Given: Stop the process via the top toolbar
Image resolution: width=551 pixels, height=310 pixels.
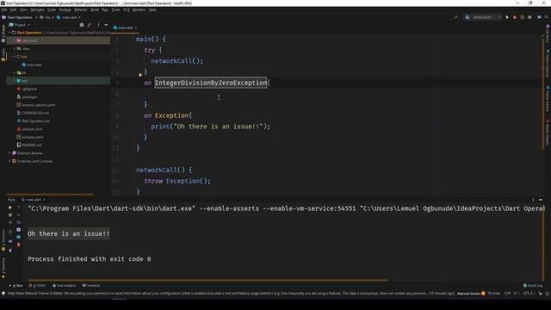Looking at the screenshot, I should point(529,17).
